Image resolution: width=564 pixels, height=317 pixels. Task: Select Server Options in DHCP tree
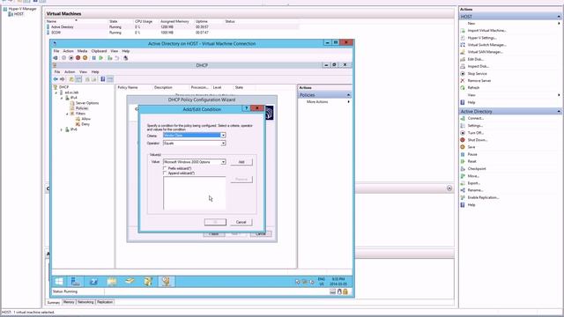point(87,103)
